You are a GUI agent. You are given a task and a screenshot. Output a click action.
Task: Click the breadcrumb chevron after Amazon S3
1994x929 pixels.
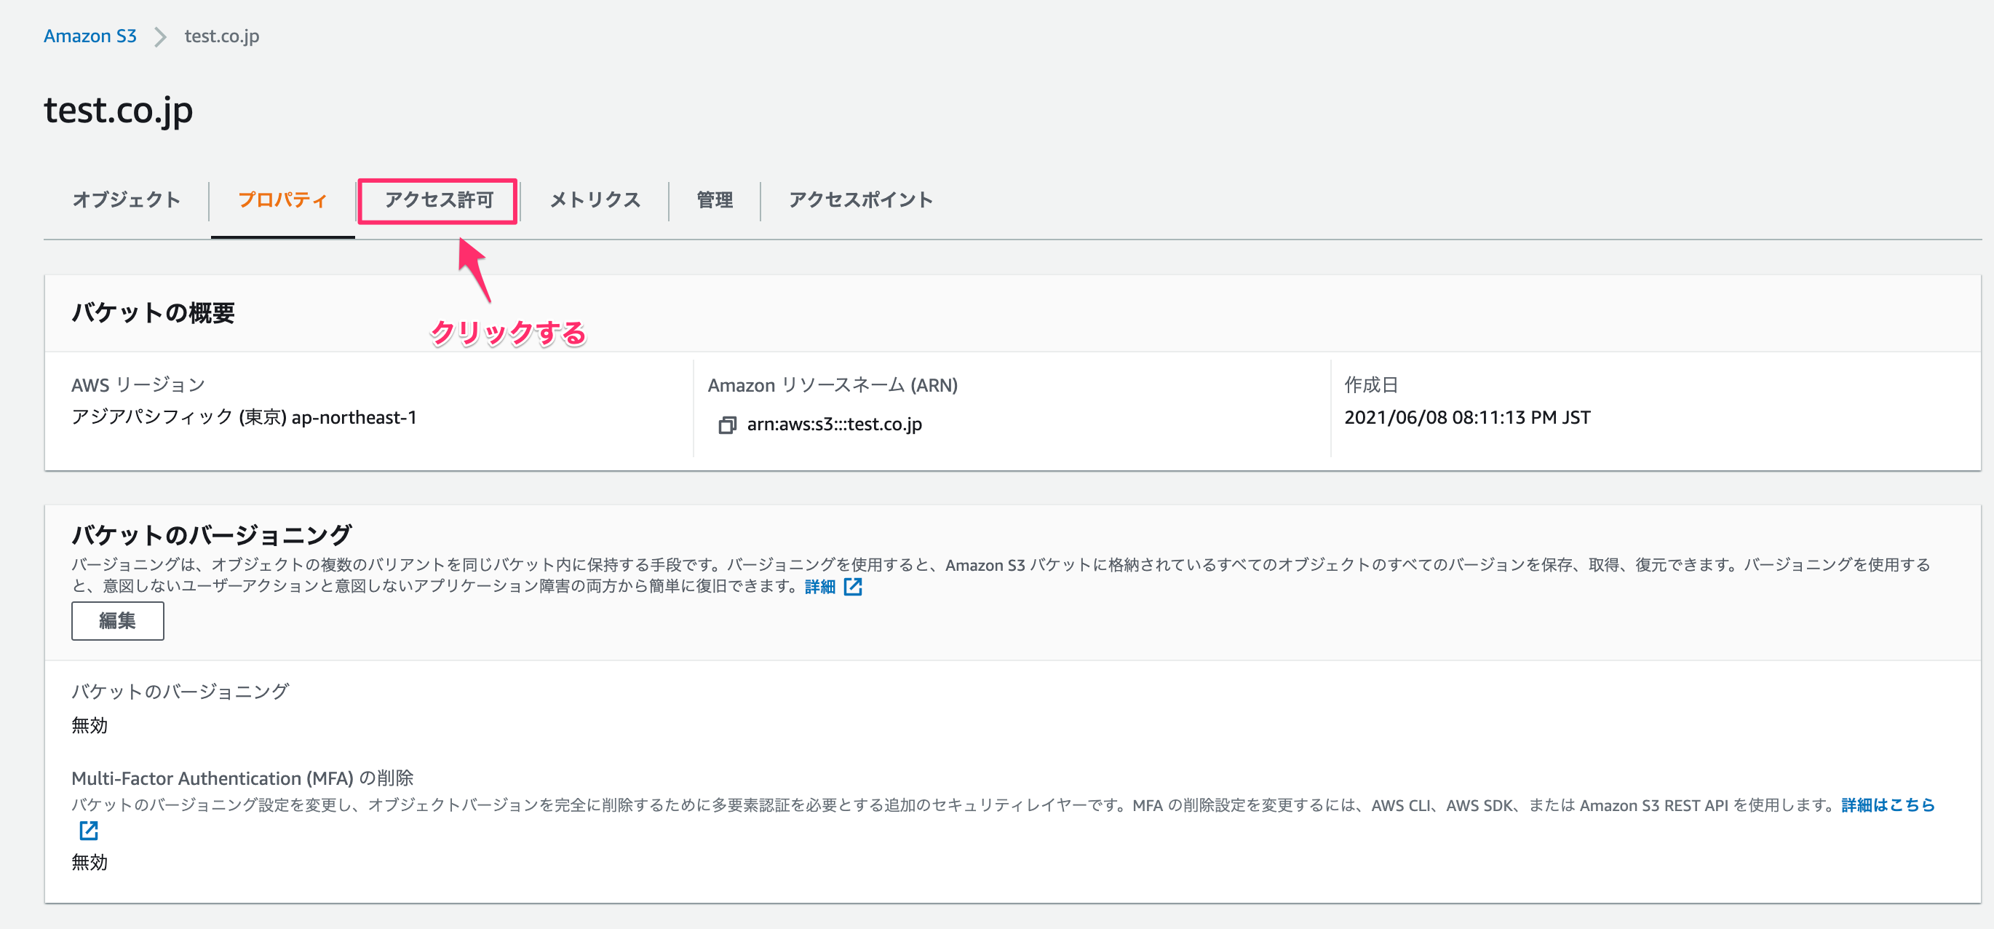160,35
